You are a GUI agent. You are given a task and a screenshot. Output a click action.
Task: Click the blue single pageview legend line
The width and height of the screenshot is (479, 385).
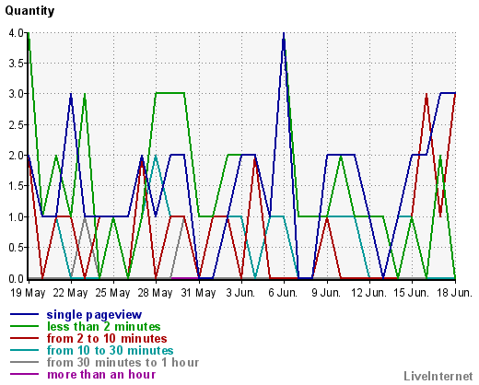(24, 314)
